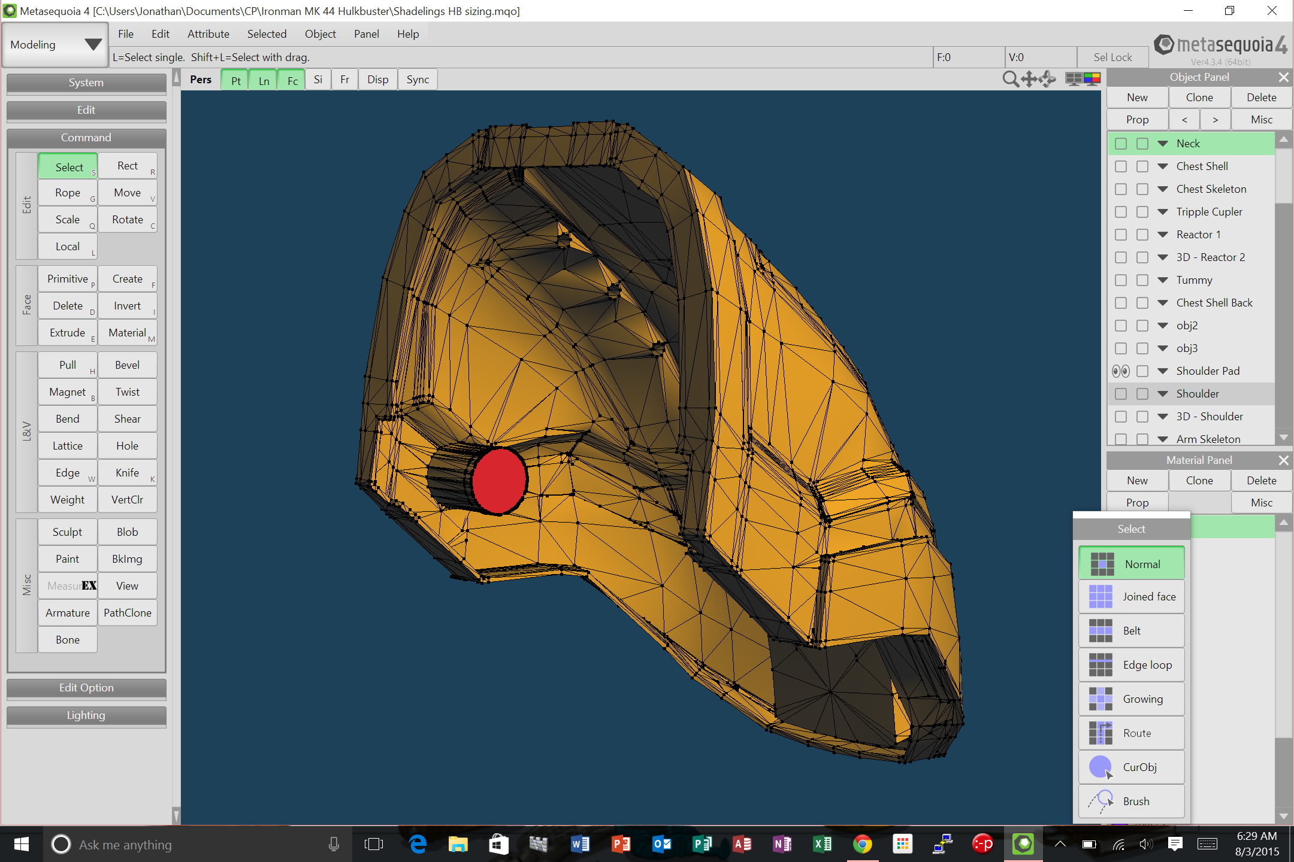Expand the System section
The height and width of the screenshot is (862, 1294).
86,83
